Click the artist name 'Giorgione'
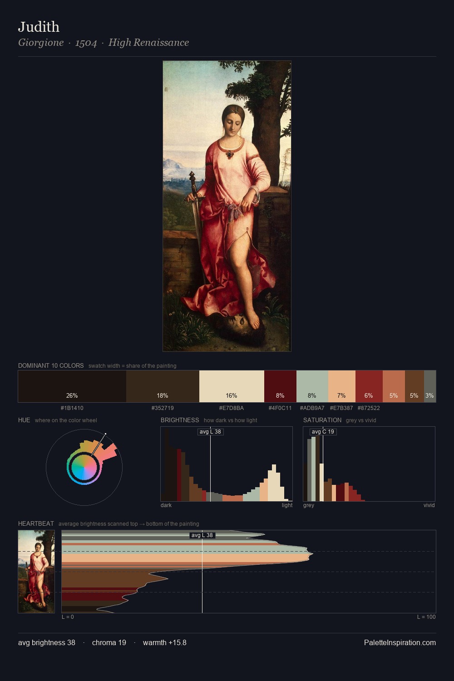This screenshot has height=681, width=454. coord(41,43)
